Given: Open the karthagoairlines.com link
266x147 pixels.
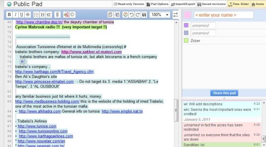Looking at the screenshot, I should tap(46, 136).
